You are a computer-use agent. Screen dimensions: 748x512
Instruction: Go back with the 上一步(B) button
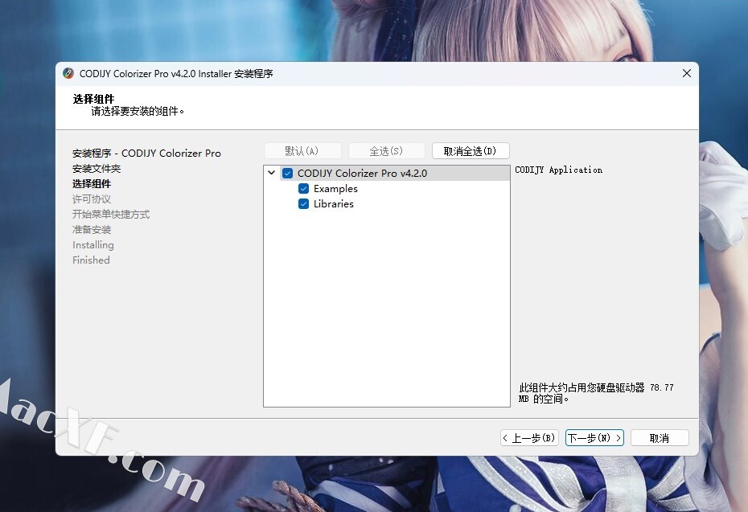[x=529, y=438]
